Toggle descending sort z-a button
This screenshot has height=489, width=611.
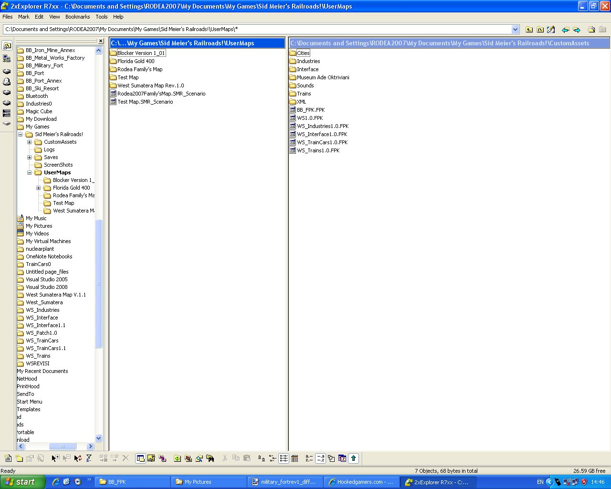pos(320,458)
